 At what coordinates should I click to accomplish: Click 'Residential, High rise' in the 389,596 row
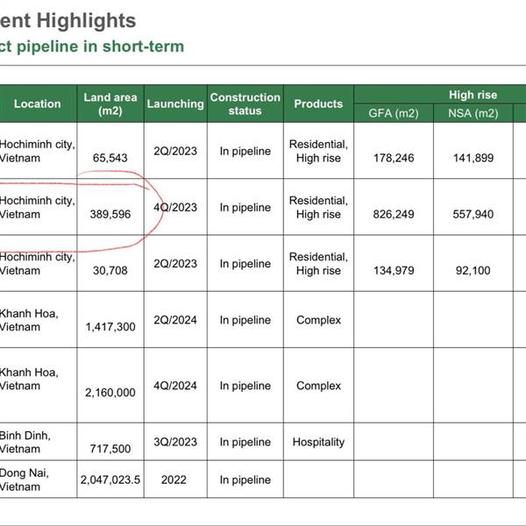click(x=318, y=207)
